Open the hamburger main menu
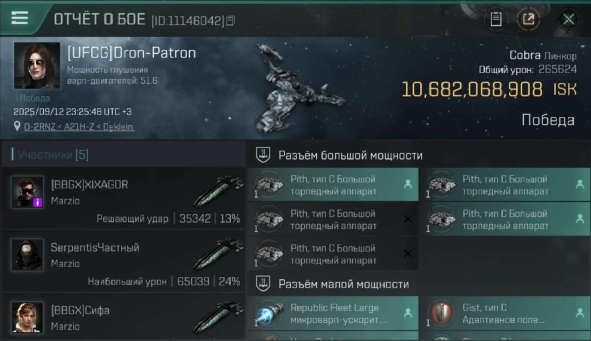This screenshot has height=341, width=591. 20,18
